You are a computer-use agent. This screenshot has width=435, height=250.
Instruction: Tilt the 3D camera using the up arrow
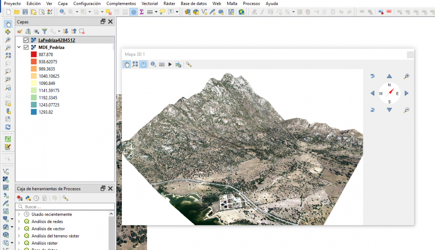tap(389, 76)
